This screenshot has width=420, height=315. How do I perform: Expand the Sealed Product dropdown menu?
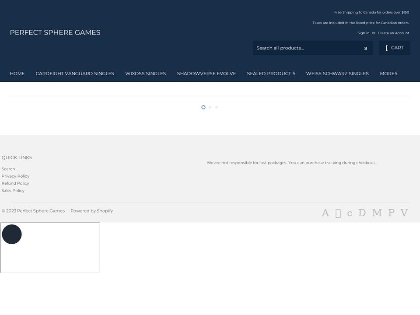tap(271, 73)
